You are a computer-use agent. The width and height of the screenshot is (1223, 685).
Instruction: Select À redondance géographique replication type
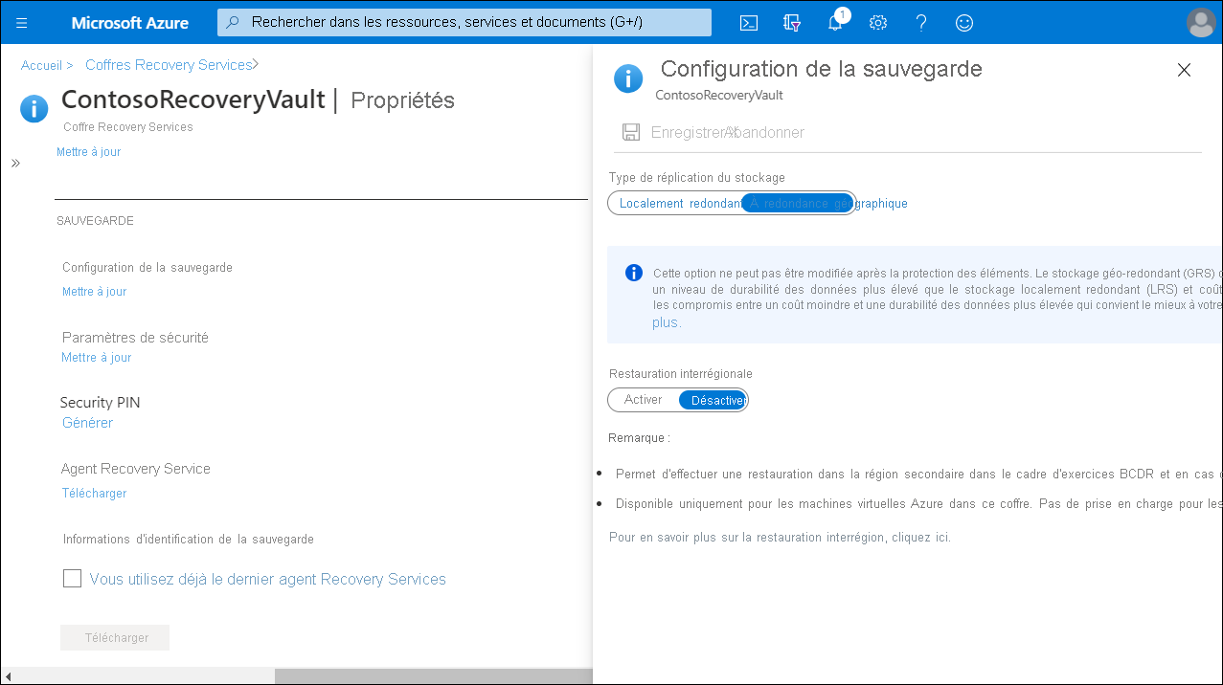[x=798, y=203]
